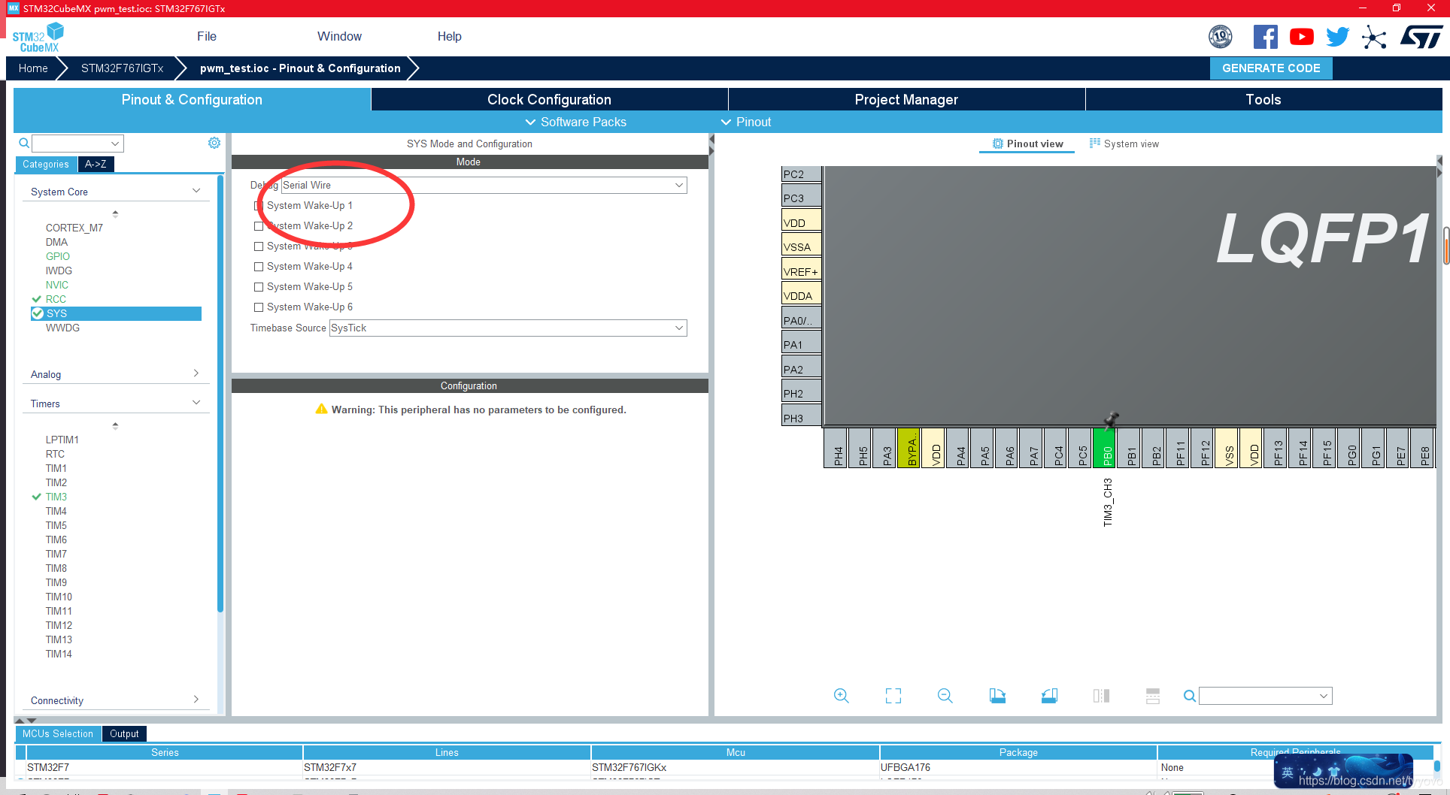Viewport: 1450px width, 795px height.
Task: Click the 10-year anniversary badge icon
Action: (x=1220, y=37)
